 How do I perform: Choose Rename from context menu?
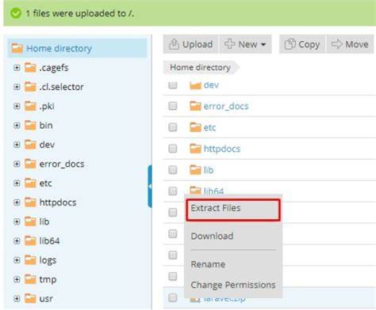(208, 264)
